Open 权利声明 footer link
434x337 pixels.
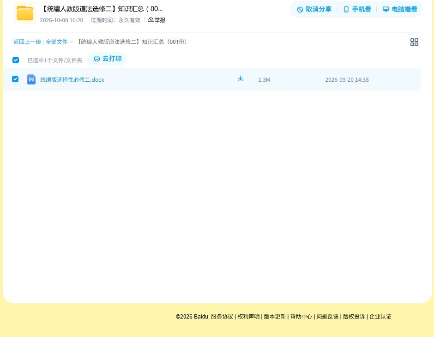(x=248, y=317)
